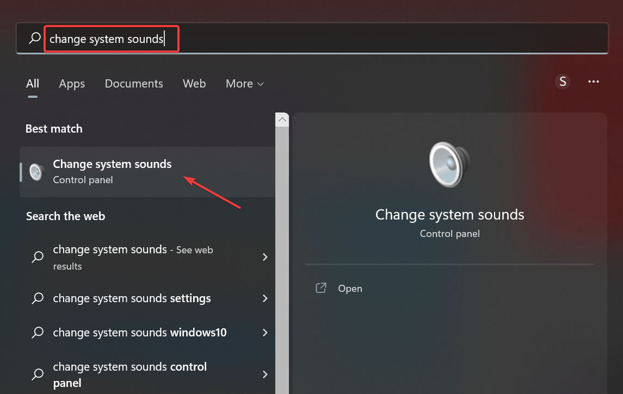
Task: Click magnifier icon beside 'windows10' suggestion
Action: (38, 332)
